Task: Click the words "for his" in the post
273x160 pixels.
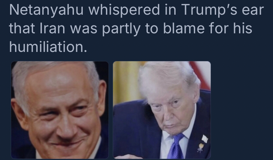Action: [230, 28]
